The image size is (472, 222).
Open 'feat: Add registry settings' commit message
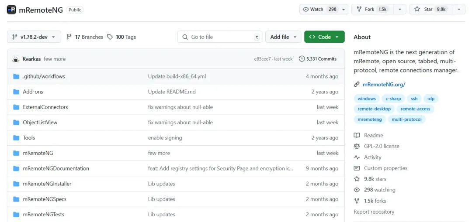click(220, 168)
